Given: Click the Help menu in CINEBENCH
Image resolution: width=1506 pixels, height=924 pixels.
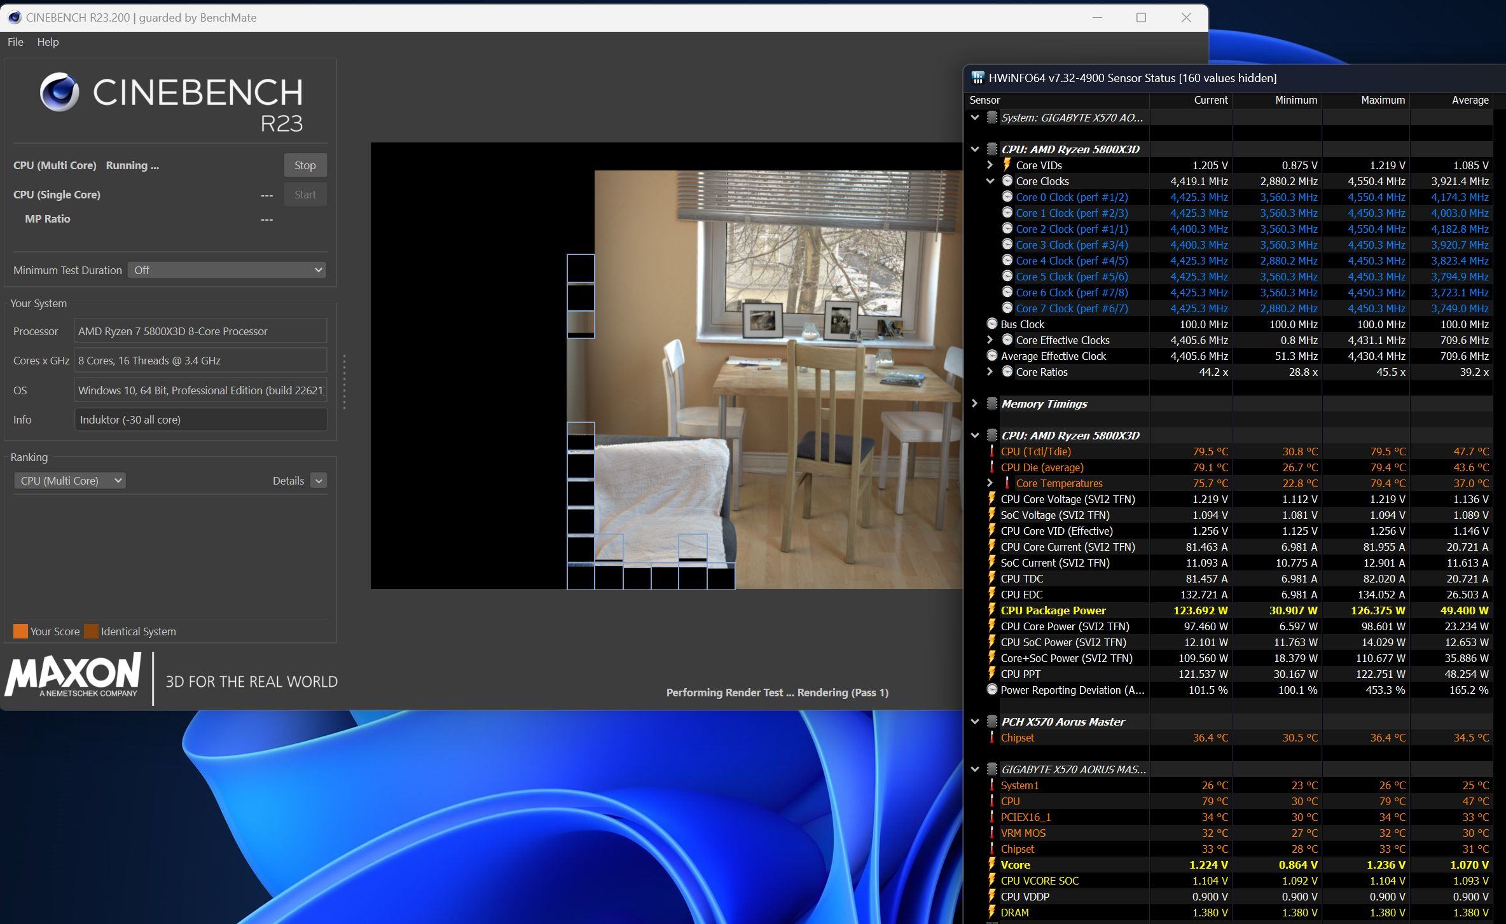Looking at the screenshot, I should [47, 42].
